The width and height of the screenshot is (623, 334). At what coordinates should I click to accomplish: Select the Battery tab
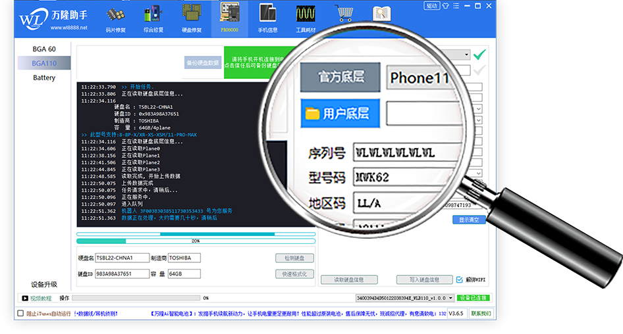point(44,78)
